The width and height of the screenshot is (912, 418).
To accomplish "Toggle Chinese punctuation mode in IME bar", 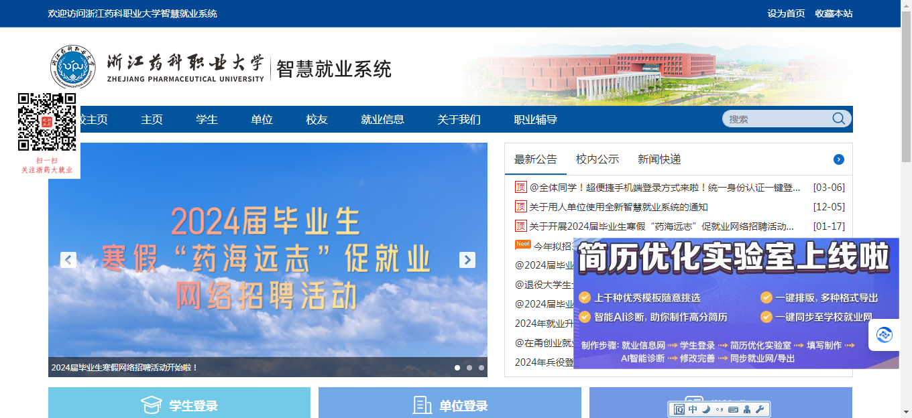I will click(x=719, y=409).
